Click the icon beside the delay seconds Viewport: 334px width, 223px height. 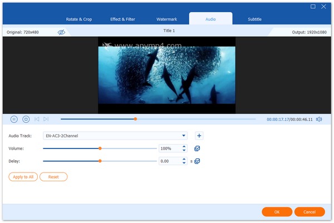click(197, 161)
